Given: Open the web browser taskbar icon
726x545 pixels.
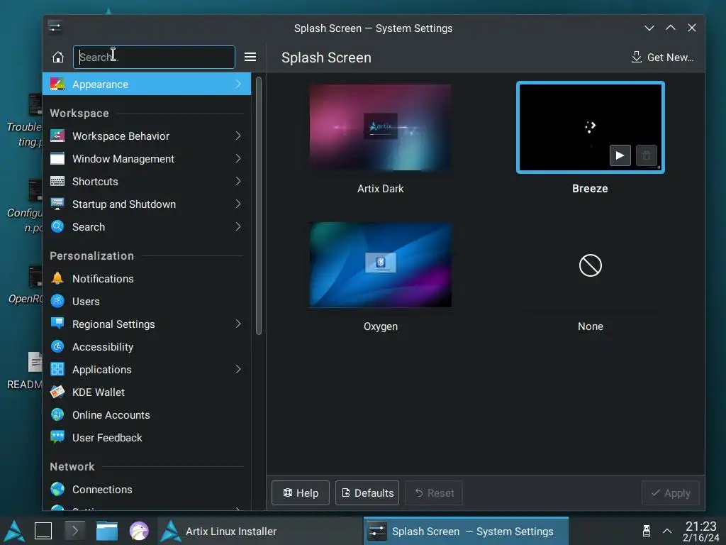Looking at the screenshot, I should pos(139,531).
